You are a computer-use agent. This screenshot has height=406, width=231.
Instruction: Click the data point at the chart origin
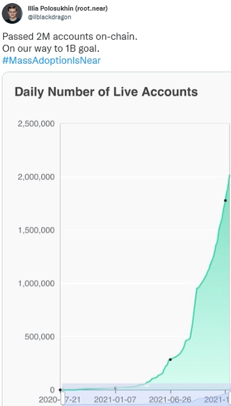60,390
